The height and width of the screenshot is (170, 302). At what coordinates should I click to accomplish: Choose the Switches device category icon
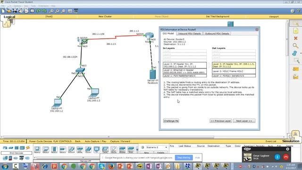[x=11, y=148]
